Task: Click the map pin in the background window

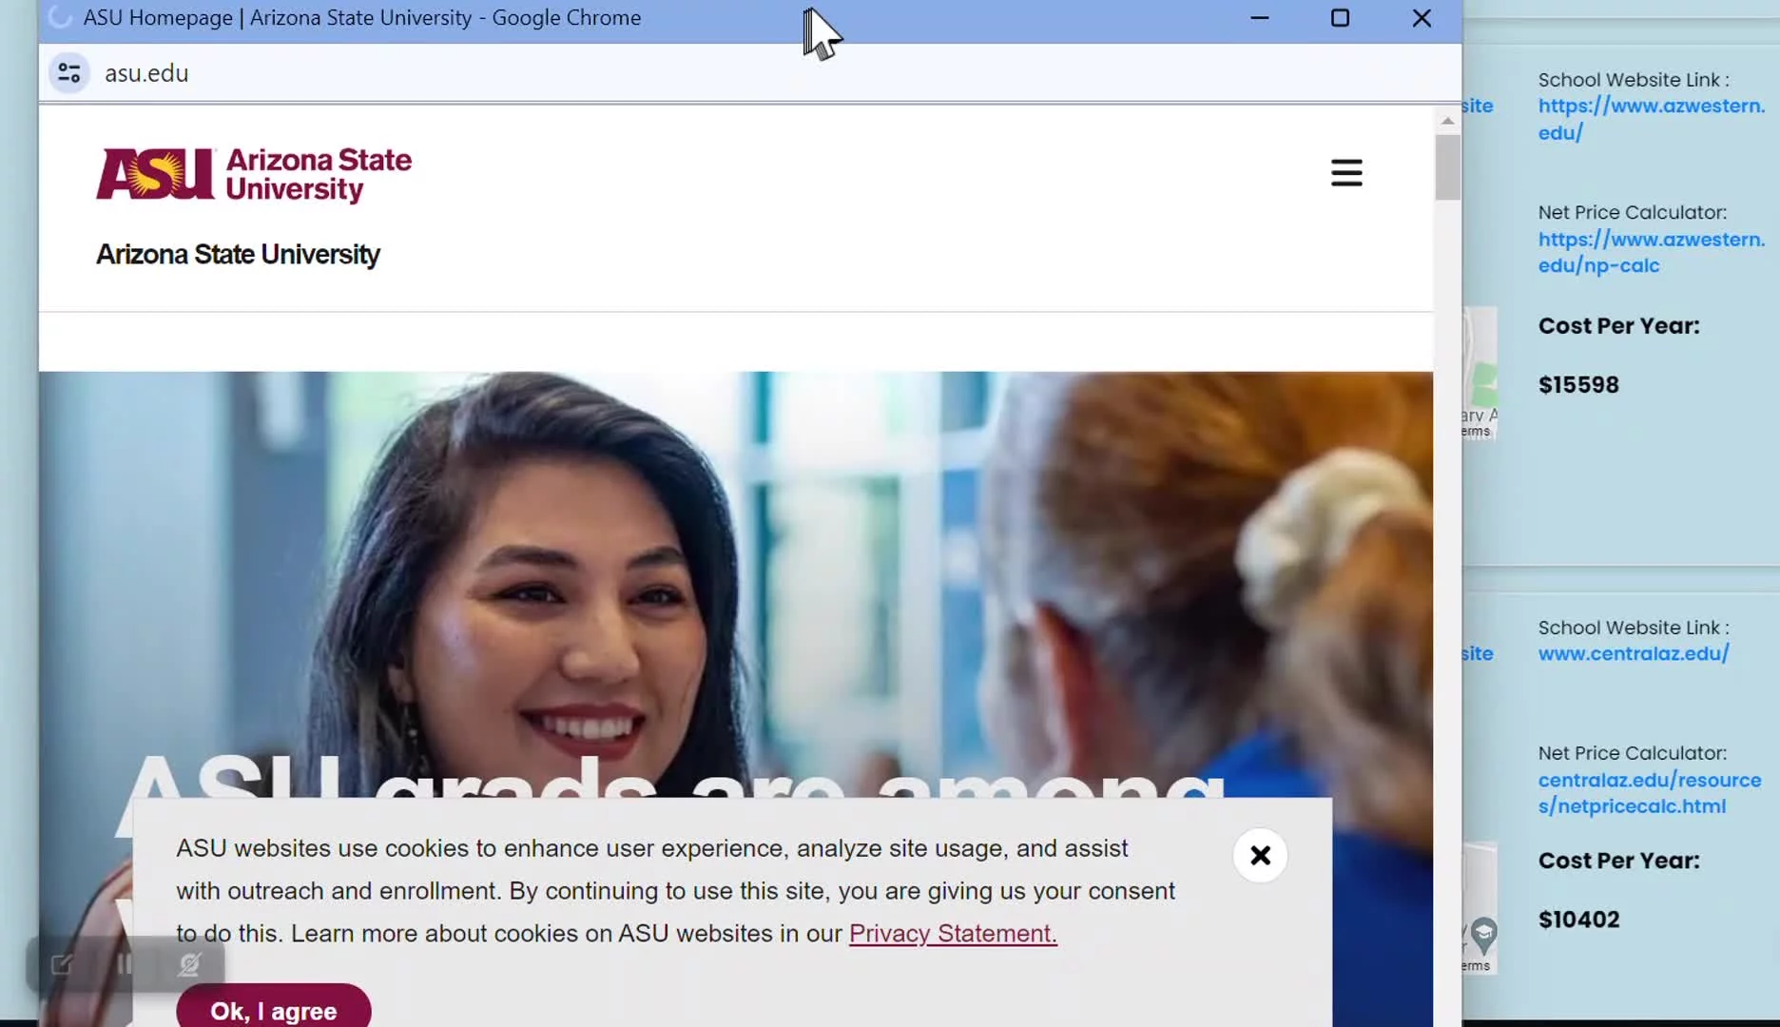Action: (1483, 937)
